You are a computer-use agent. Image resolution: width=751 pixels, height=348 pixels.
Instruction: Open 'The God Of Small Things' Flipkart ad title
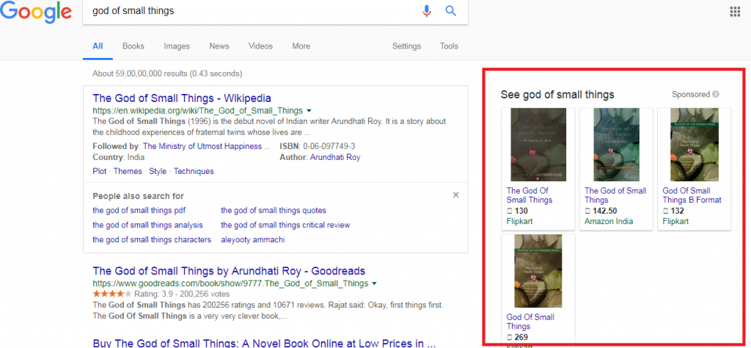tap(530, 195)
